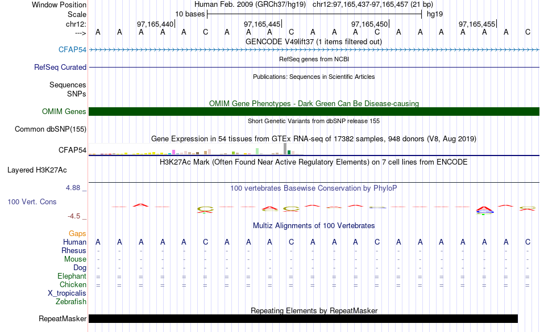Click the "Common dbSNP(155)" track label
The image size is (540, 332).
coord(51,129)
